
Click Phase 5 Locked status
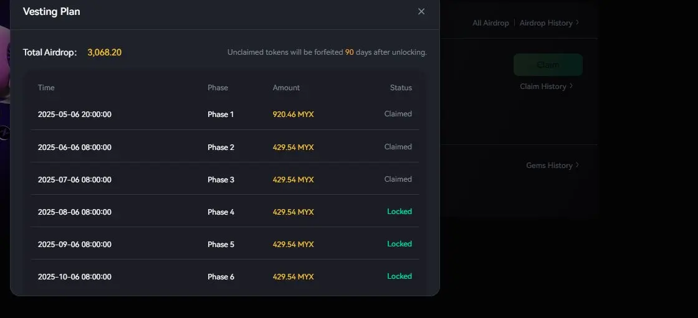399,244
